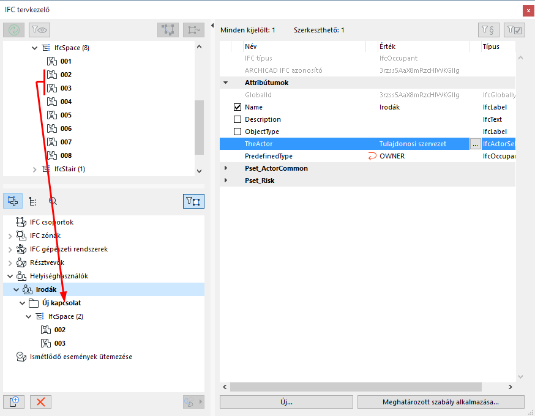Collapse the left panel with the arrow

point(212,25)
